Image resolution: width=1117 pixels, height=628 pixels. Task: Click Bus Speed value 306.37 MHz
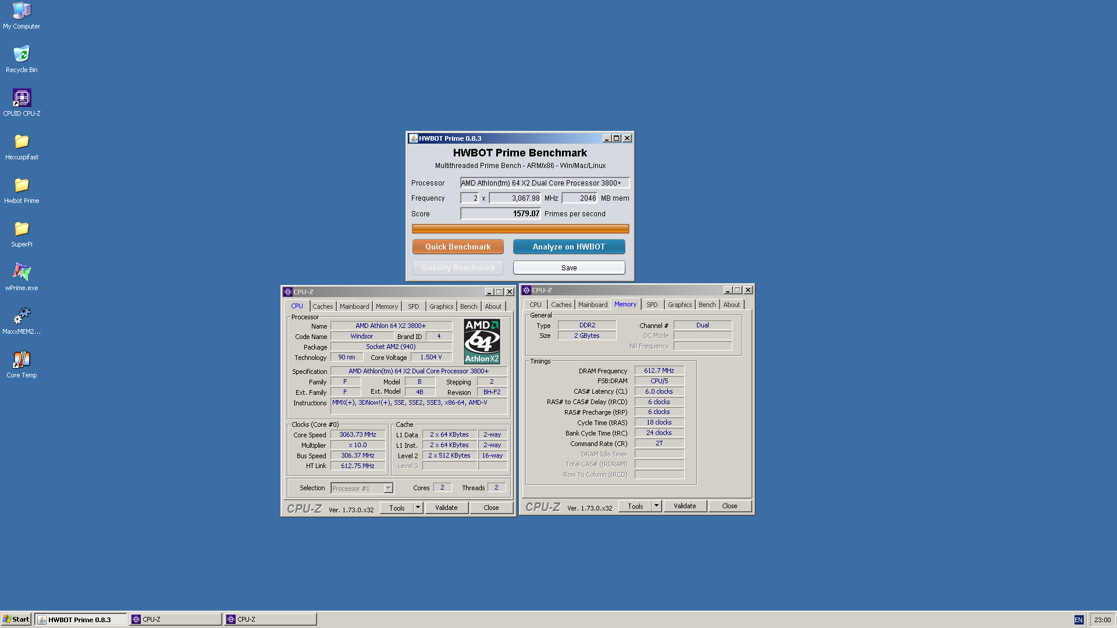(x=358, y=455)
